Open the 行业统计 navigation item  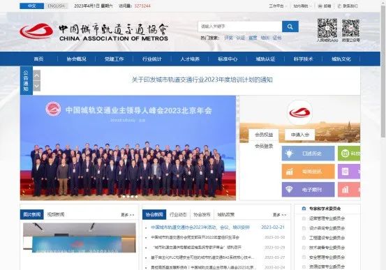[x=152, y=59]
